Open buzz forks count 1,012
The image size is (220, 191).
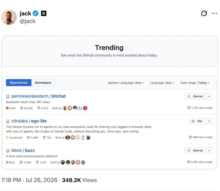pos(41,162)
